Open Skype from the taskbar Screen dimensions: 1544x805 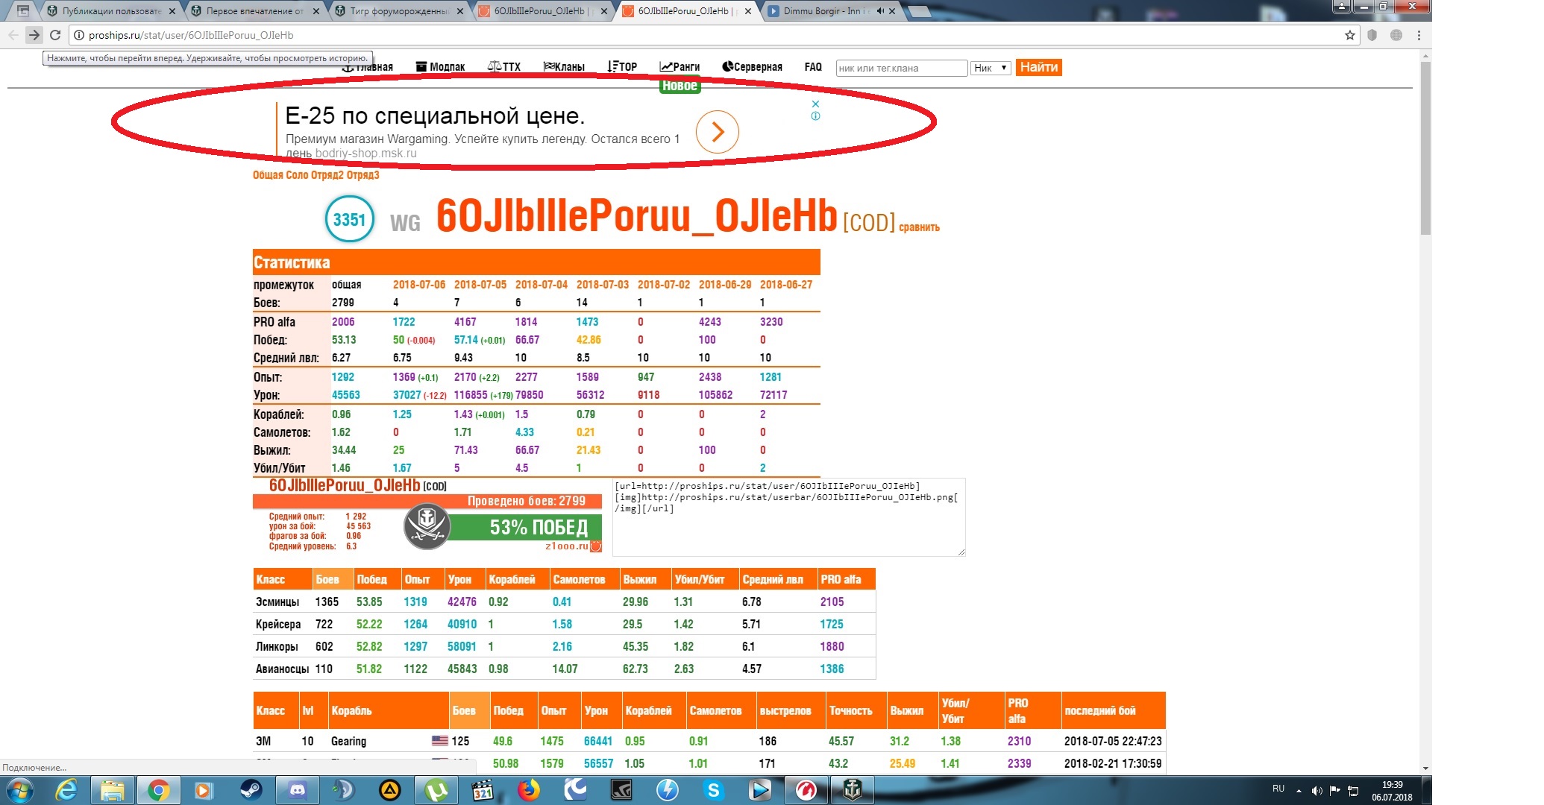click(x=714, y=790)
